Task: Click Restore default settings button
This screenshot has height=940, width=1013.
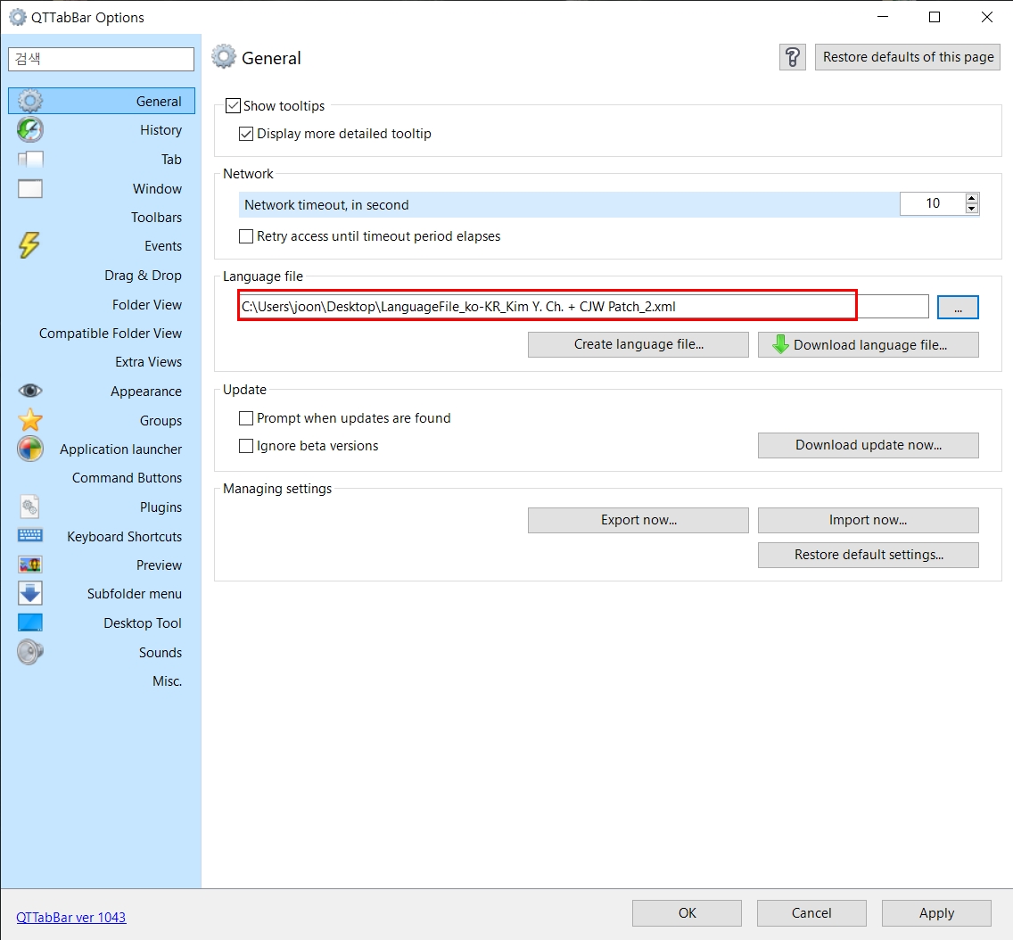Action: click(x=869, y=555)
